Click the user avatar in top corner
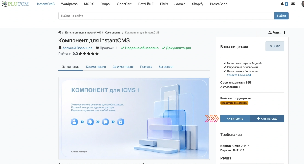The width and height of the screenshot is (304, 164). point(302,4)
